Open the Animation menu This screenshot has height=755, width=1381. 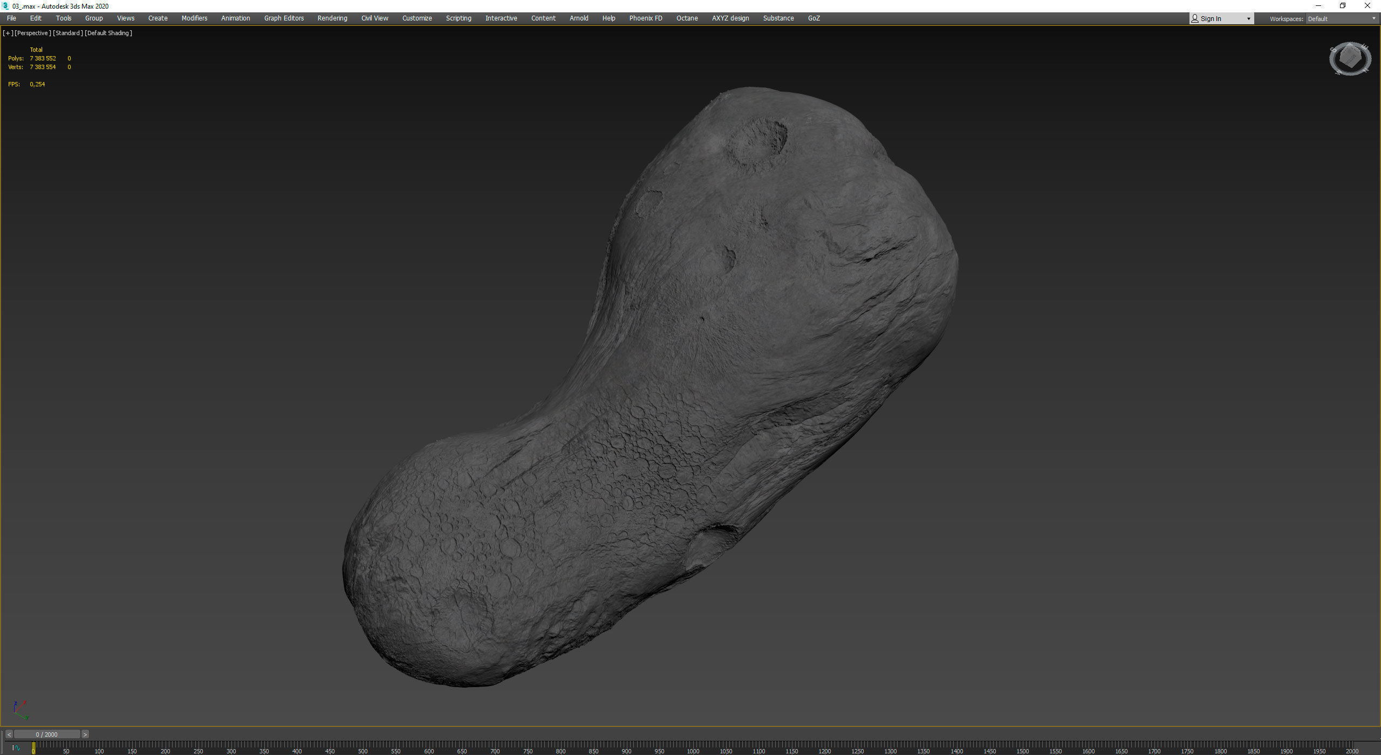[x=236, y=18]
